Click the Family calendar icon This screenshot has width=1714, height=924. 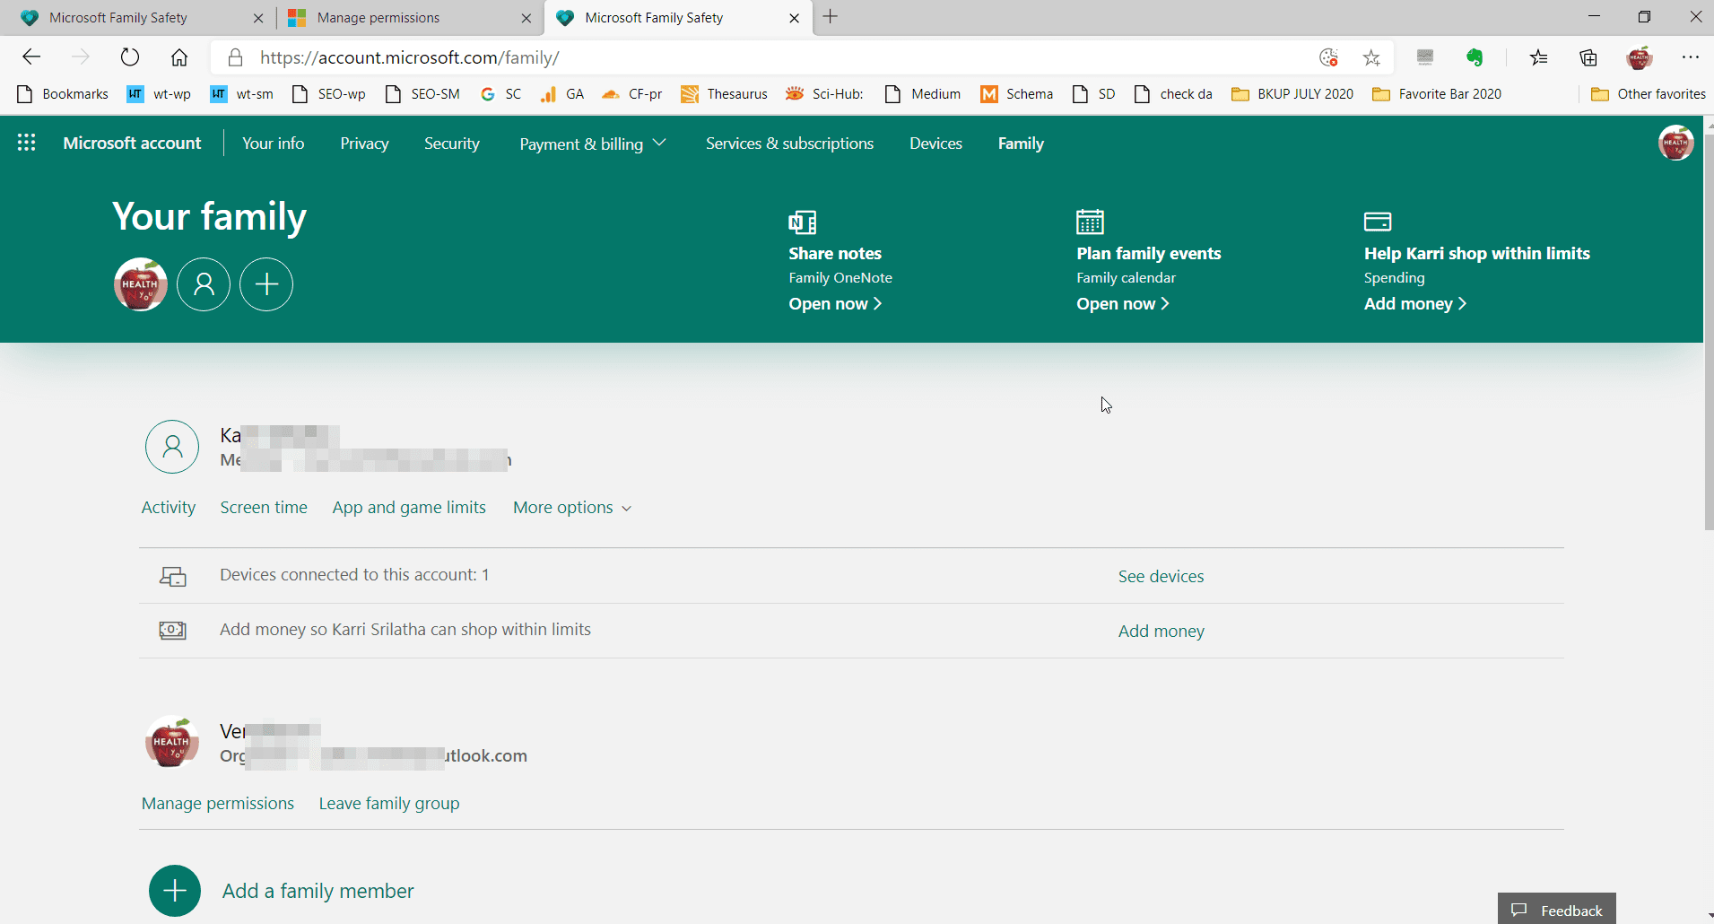1090,221
